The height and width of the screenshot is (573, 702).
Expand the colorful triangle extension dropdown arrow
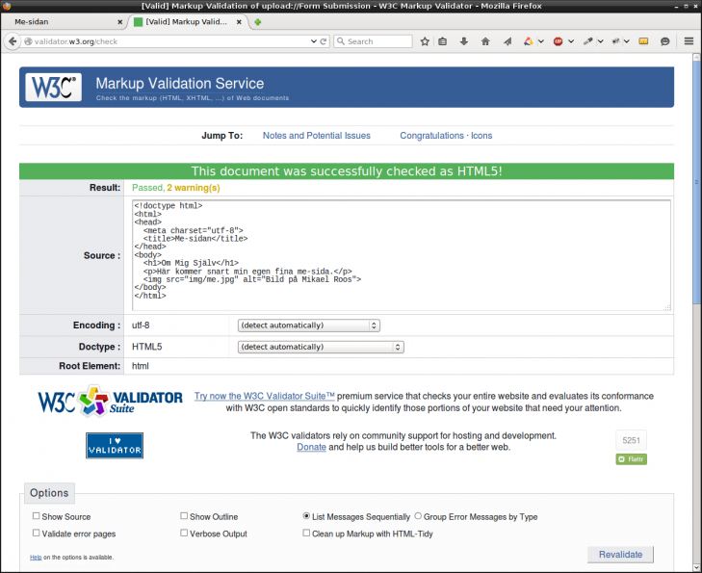pyautogui.click(x=541, y=41)
